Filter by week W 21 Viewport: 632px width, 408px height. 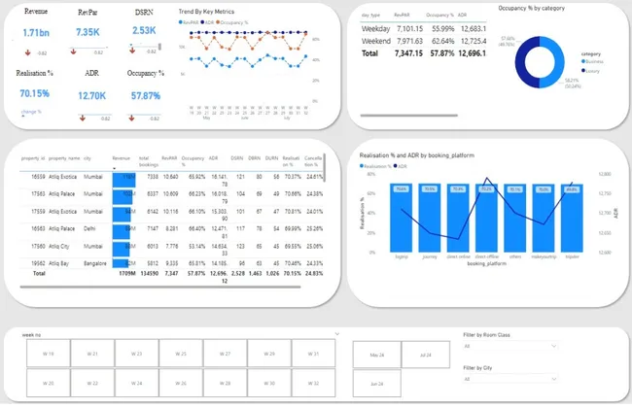coord(92,354)
